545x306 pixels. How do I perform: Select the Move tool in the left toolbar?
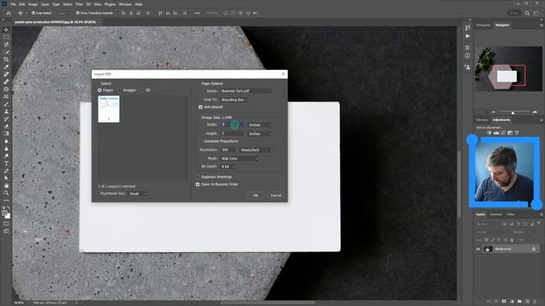(6, 30)
